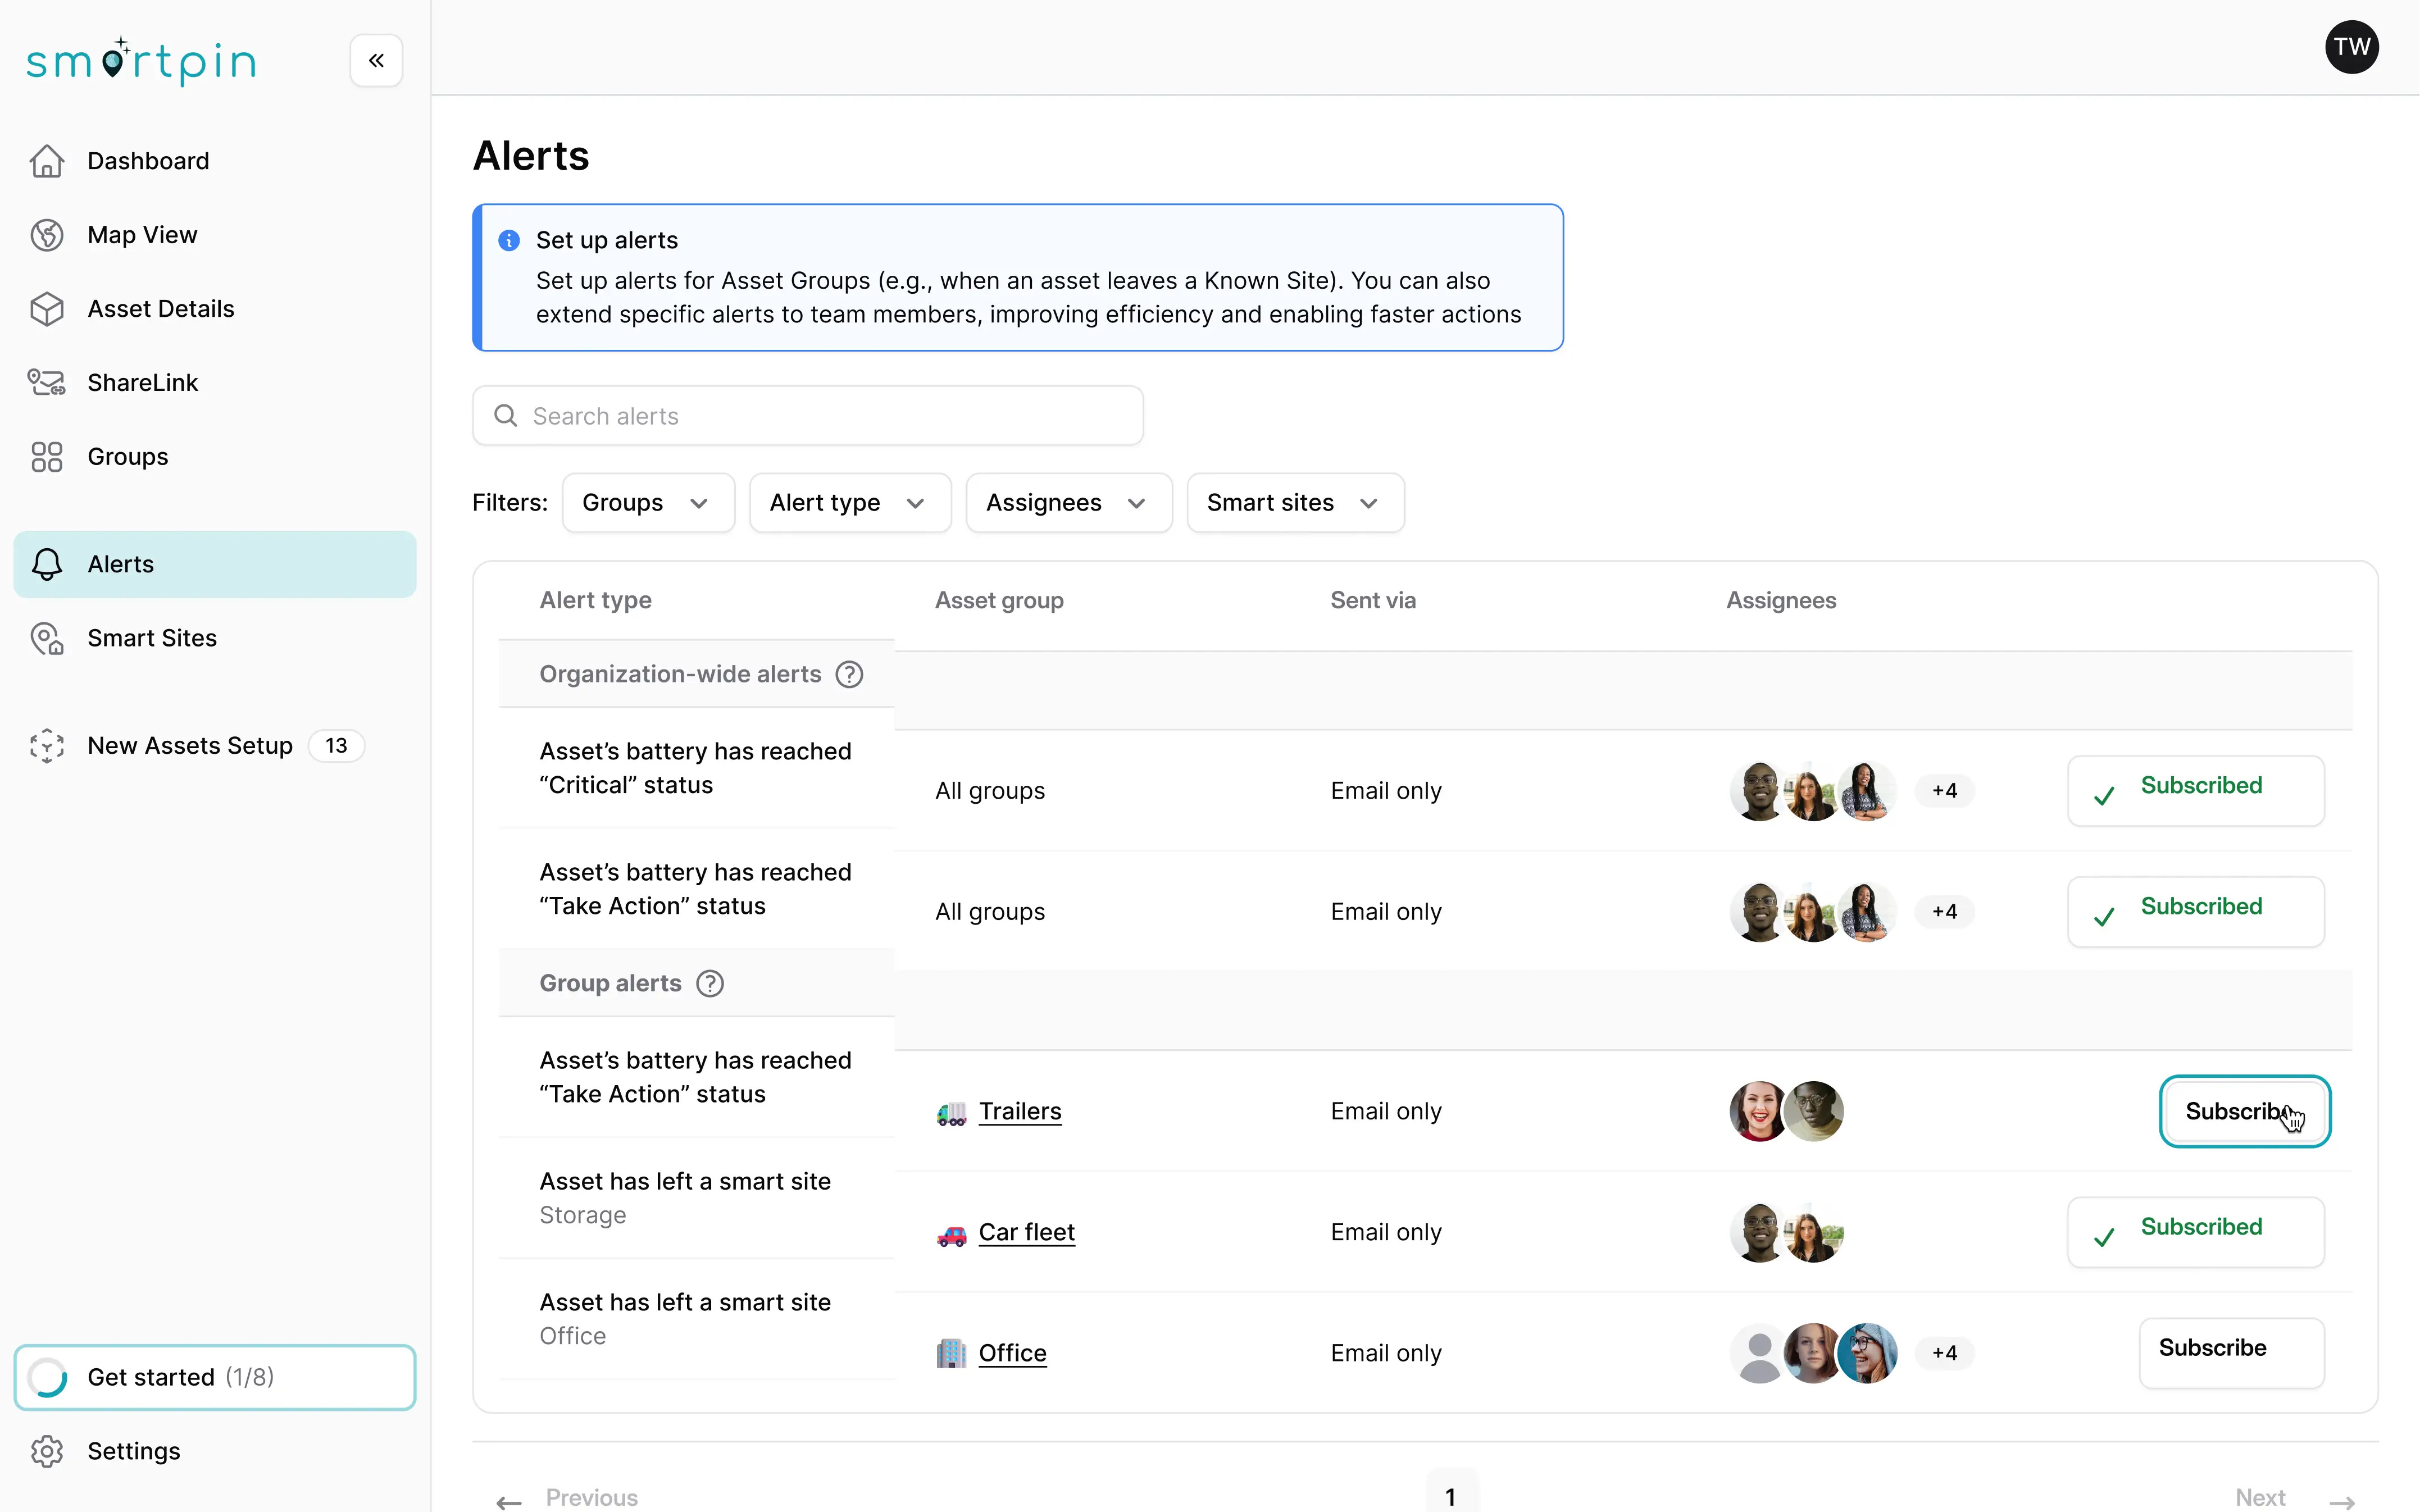Open Settings via the gear icon
2420x1512 pixels.
pos(47,1451)
